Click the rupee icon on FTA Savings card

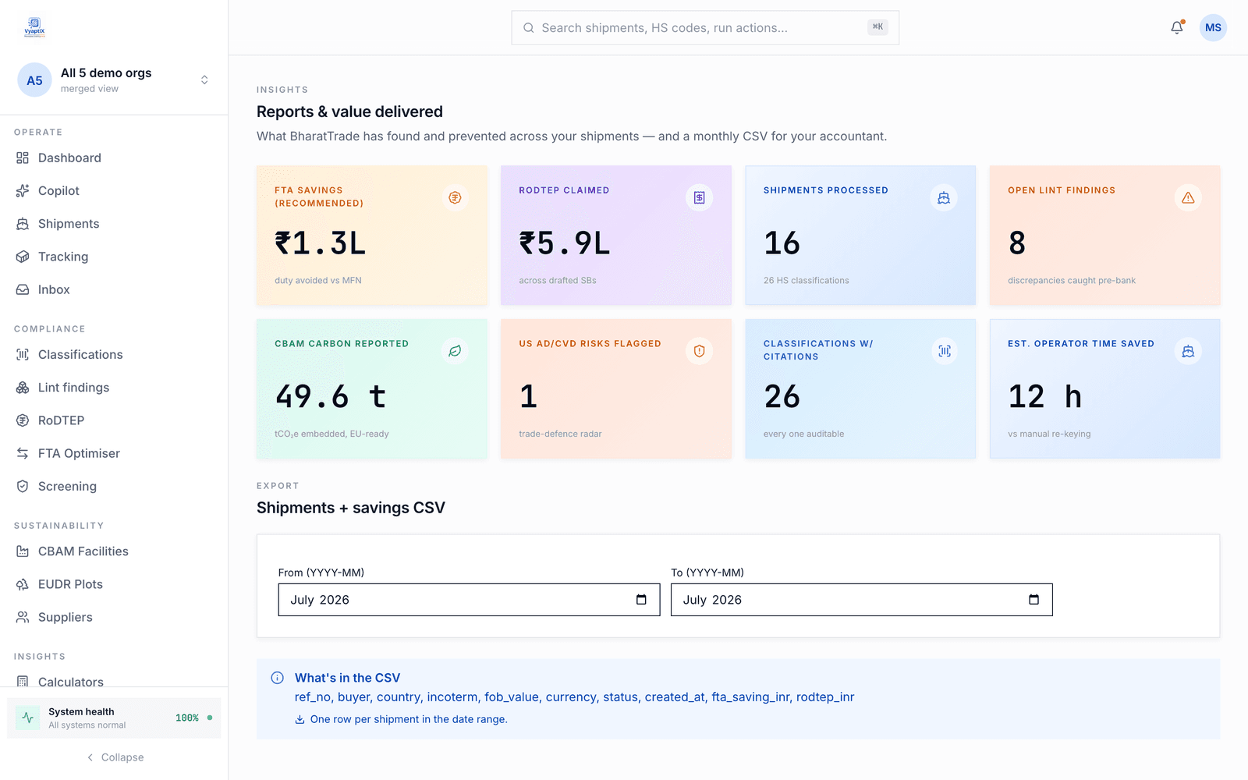pyautogui.click(x=455, y=198)
